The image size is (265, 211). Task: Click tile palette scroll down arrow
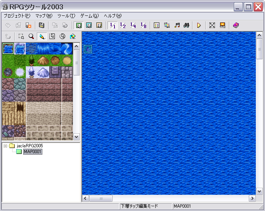click(77, 137)
